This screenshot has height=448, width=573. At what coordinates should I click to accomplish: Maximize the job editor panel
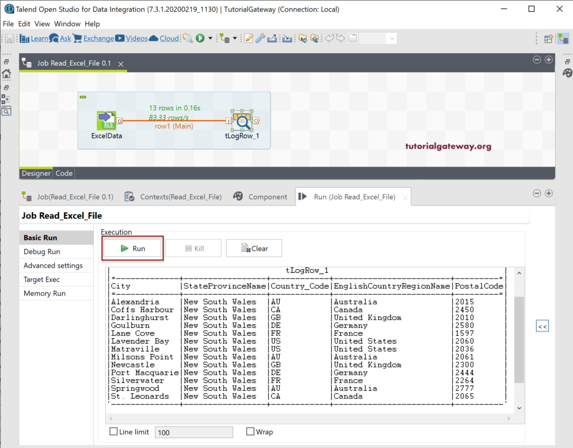tap(548, 59)
